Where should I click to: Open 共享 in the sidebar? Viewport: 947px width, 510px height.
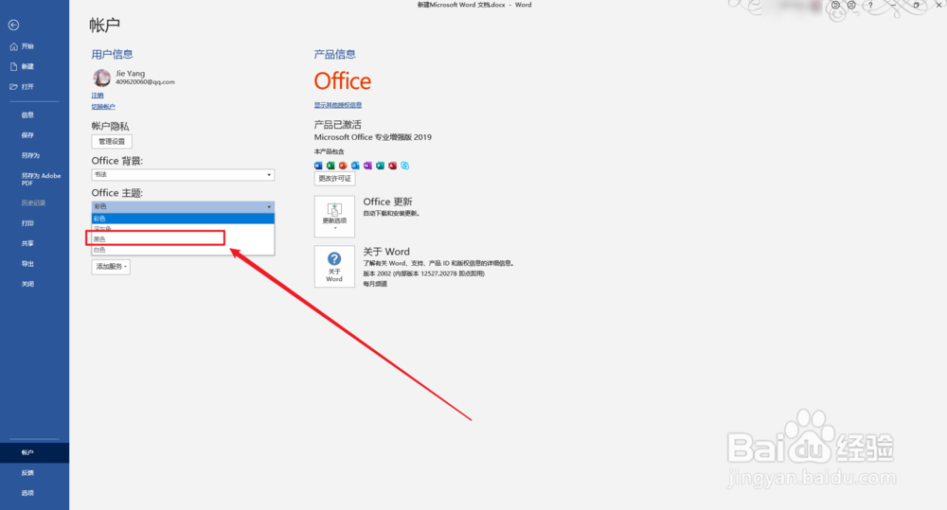tap(27, 243)
